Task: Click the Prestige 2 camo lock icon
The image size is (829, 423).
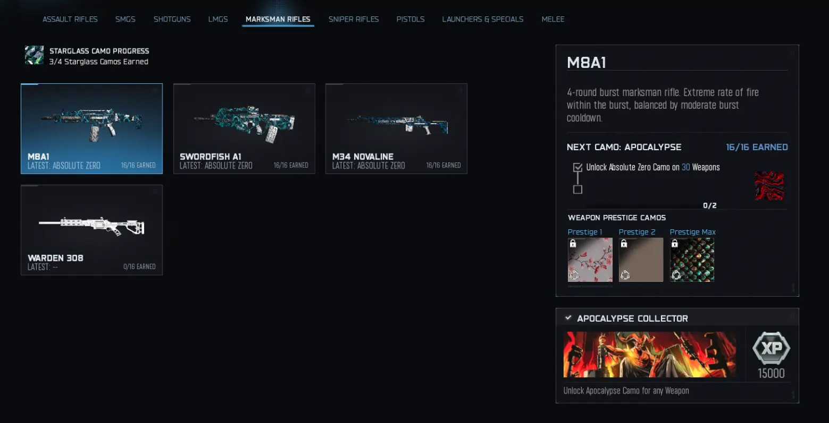Action: coord(624,244)
